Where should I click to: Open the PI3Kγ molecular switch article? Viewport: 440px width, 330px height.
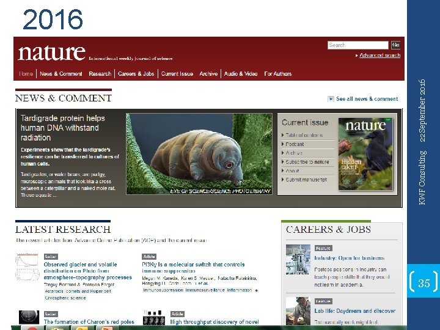point(193,268)
